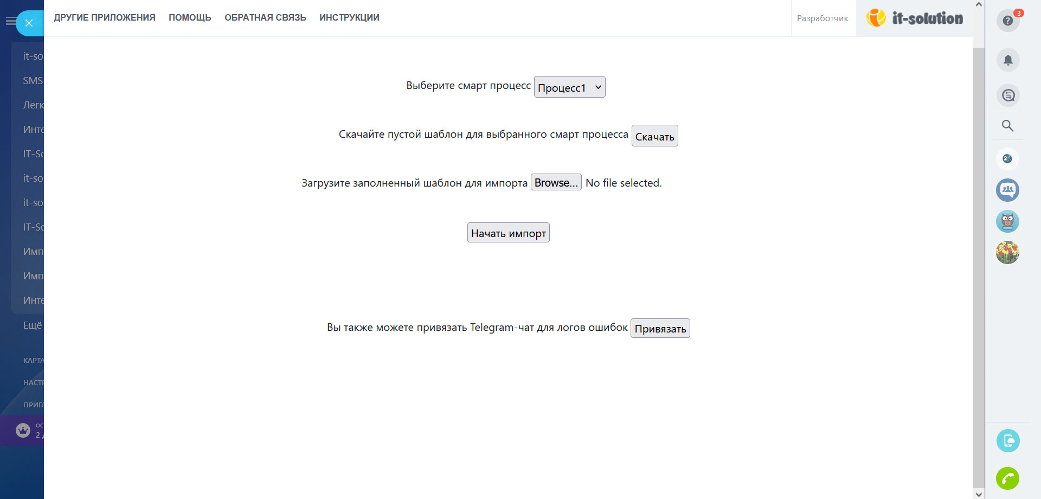The width and height of the screenshot is (1041, 499).
Task: Open the ОБРАТНАЯ СВЯЗЬ menu item
Action: (265, 18)
